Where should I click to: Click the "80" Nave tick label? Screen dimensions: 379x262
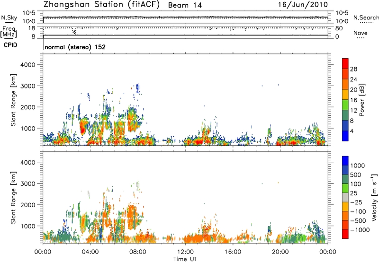(x=339, y=28)
